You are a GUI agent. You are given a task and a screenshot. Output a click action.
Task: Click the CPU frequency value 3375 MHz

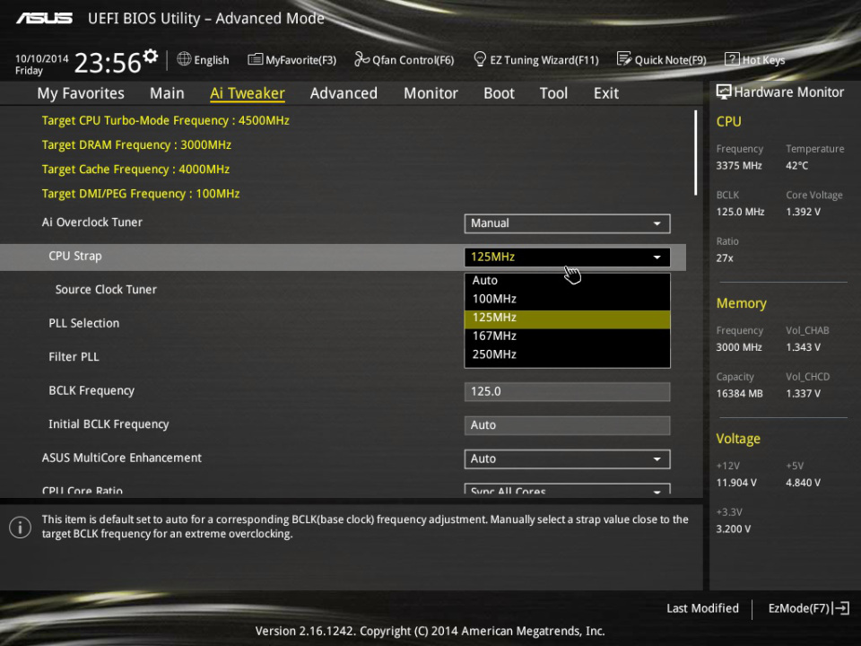(x=739, y=165)
